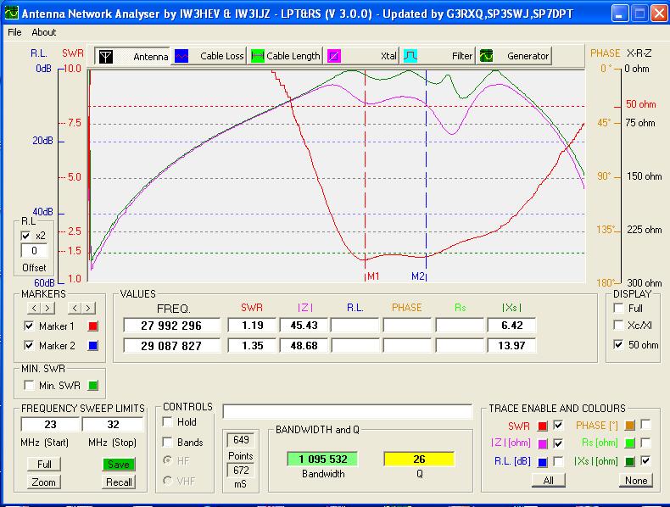The height and width of the screenshot is (507, 670).
Task: Open the About menu
Action: point(43,32)
